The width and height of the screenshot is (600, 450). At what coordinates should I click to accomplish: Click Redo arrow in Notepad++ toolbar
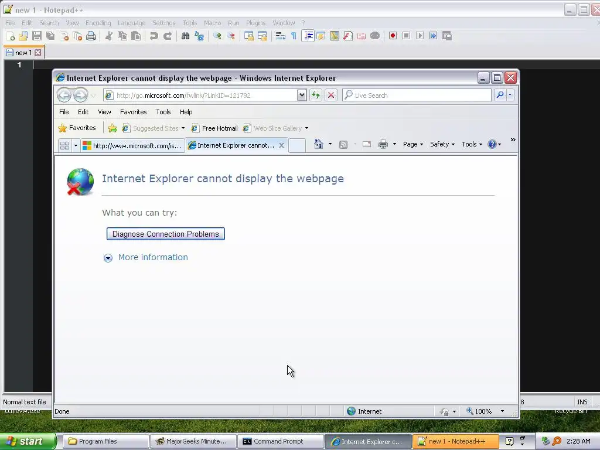coord(167,36)
